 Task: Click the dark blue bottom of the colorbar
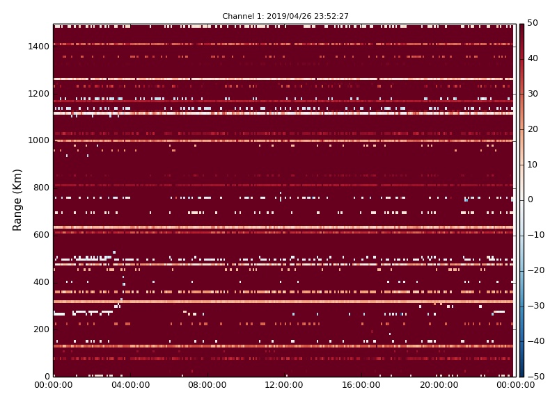tap(521, 370)
